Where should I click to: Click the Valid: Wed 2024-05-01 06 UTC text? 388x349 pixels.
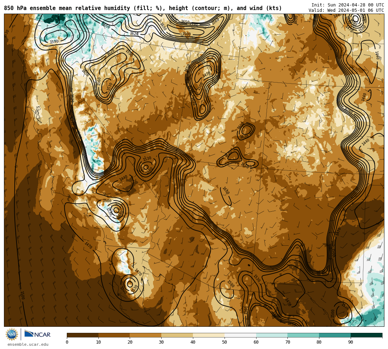coord(346,10)
